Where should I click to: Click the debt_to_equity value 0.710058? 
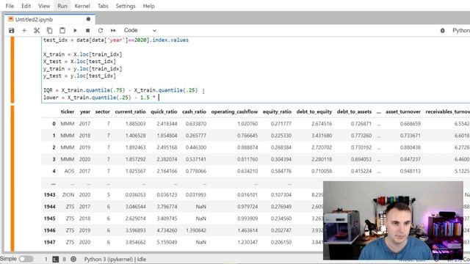[x=322, y=171]
